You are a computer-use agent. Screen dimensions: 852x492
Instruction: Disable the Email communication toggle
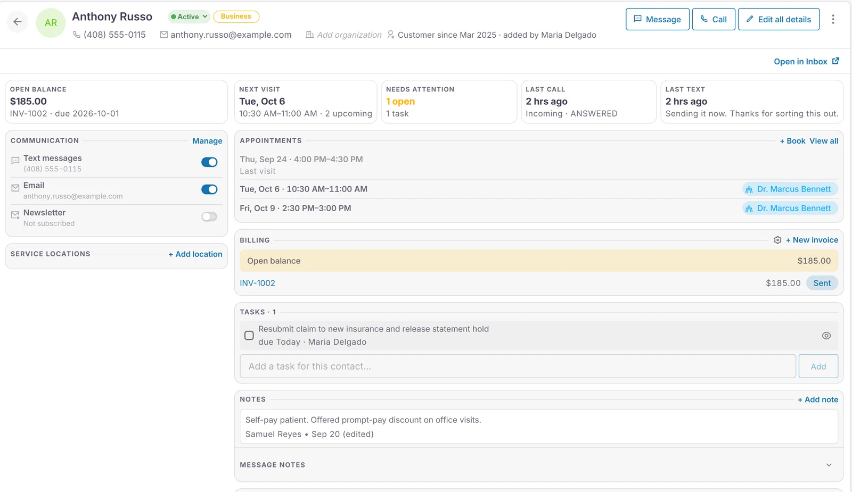pyautogui.click(x=209, y=189)
